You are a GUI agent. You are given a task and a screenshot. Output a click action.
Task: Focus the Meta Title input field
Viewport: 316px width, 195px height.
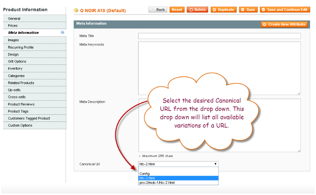pos(219,36)
